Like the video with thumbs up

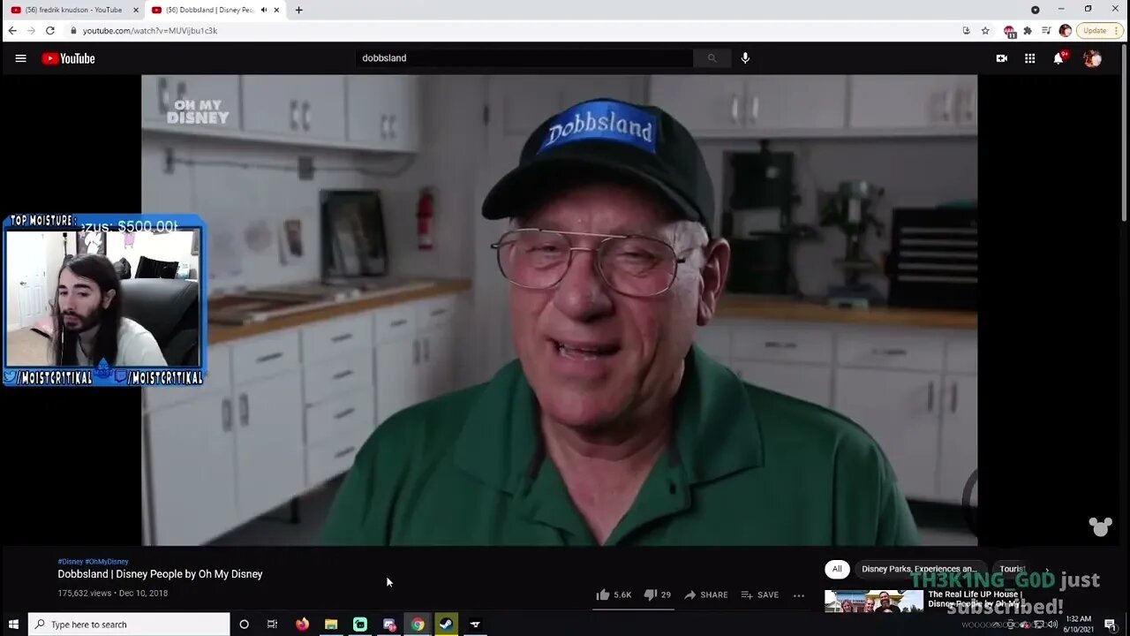point(614,594)
